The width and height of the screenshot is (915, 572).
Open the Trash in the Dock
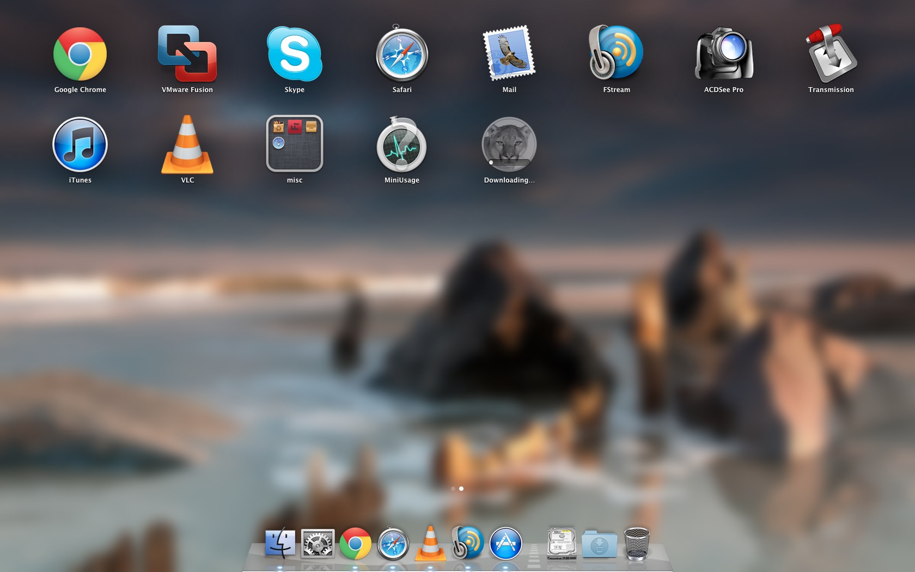[x=637, y=544]
